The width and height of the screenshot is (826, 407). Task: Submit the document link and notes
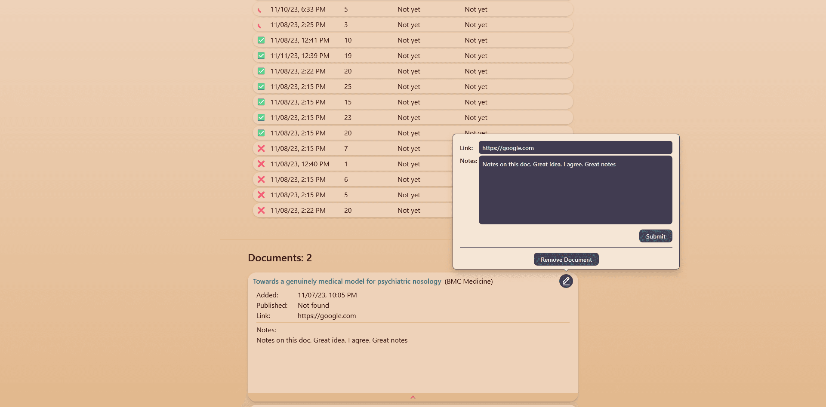click(655, 236)
